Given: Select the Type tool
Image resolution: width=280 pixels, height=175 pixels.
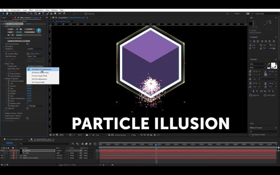Looking at the screenshot, I should [43, 14].
